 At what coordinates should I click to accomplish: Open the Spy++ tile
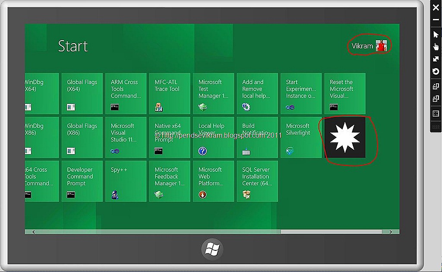126,181
